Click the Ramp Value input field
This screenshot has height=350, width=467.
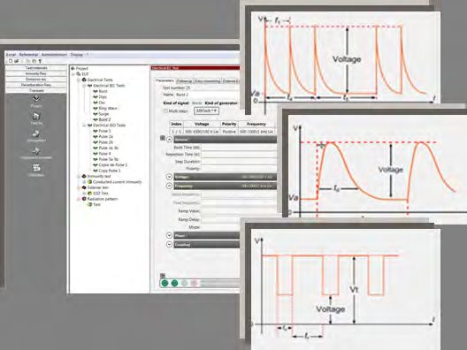239,211
